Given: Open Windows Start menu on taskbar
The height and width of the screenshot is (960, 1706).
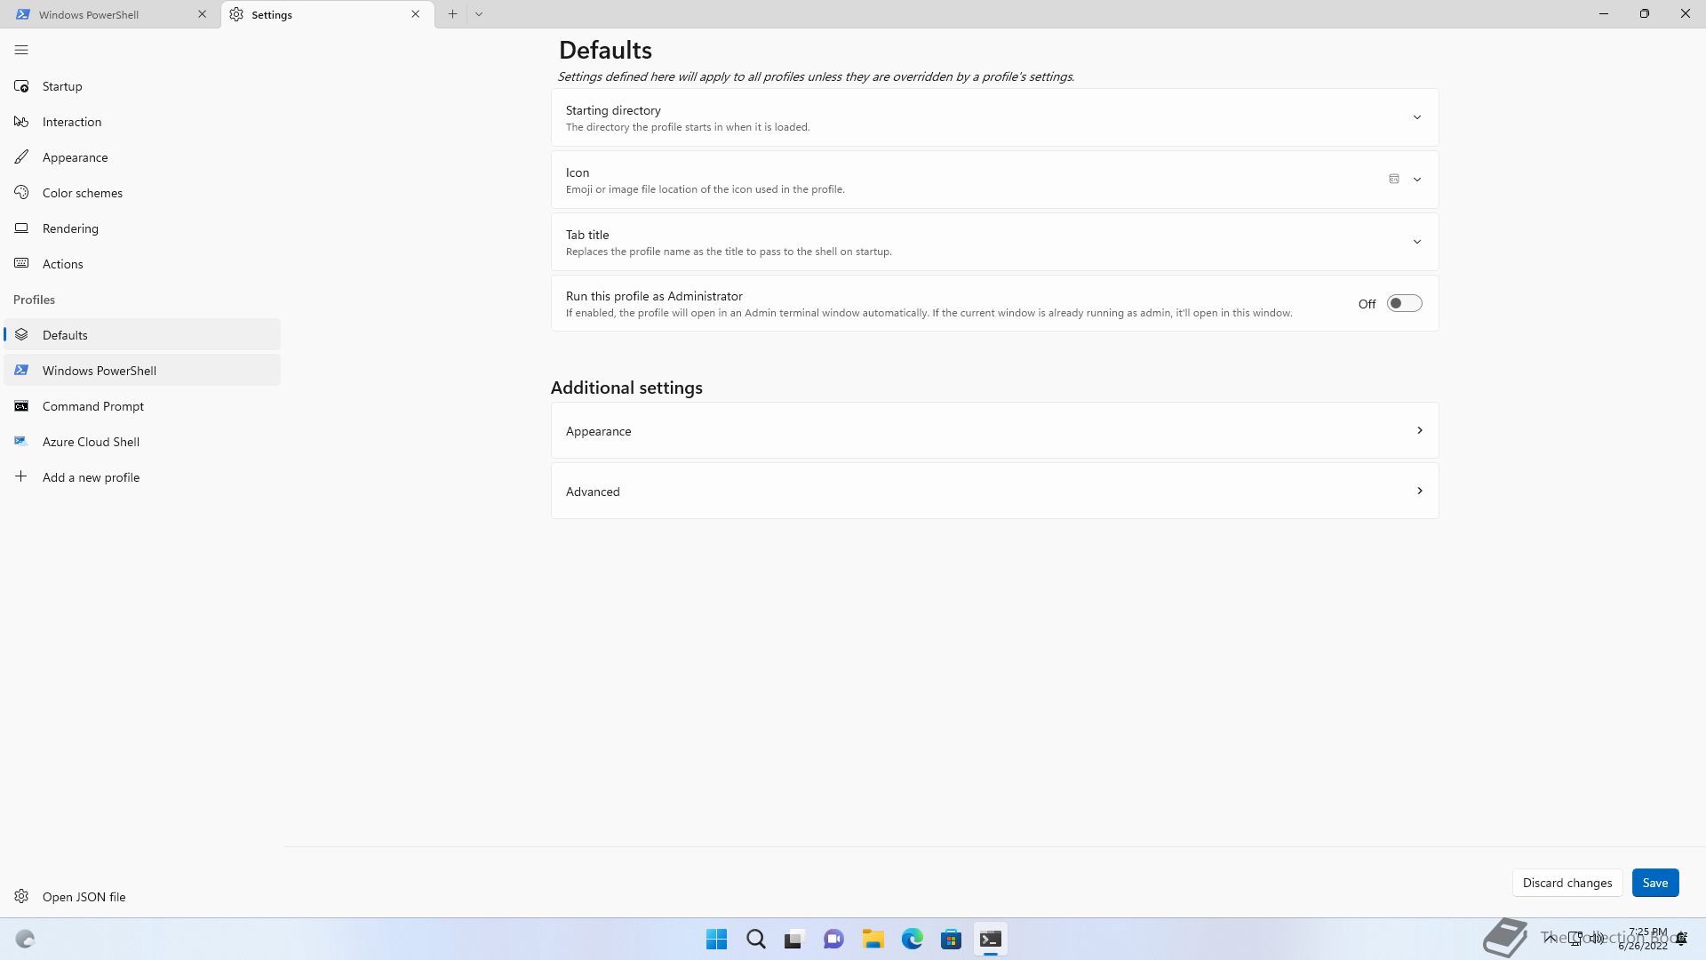Looking at the screenshot, I should pos(716,939).
